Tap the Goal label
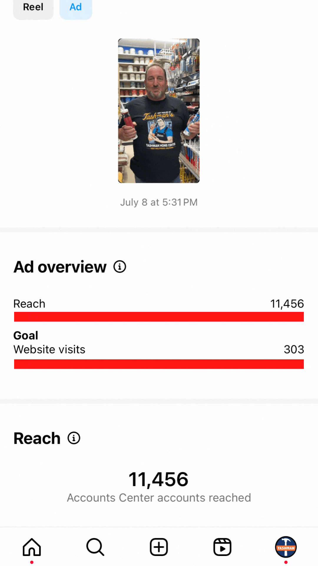 [x=26, y=335]
